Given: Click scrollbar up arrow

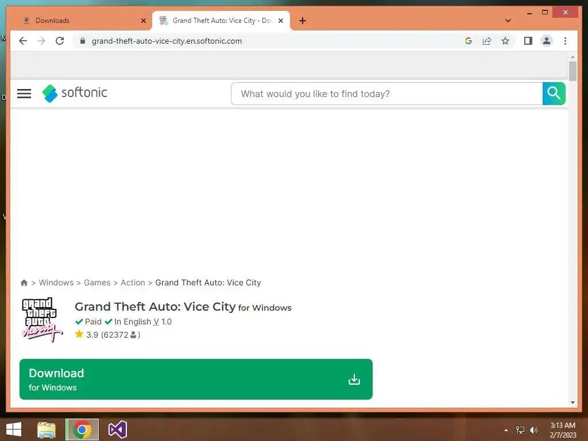Looking at the screenshot, I should click(x=572, y=57).
